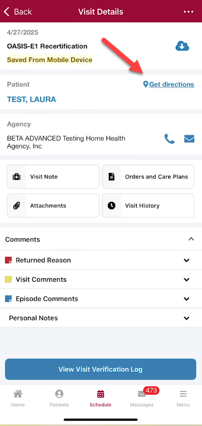Open the Patients tab
The width and height of the screenshot is (202, 426).
59,398
